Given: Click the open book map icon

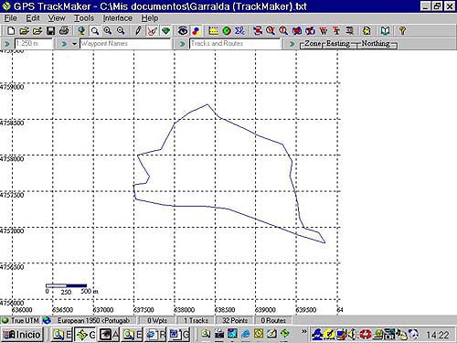Looking at the screenshot, I should click(385, 31).
